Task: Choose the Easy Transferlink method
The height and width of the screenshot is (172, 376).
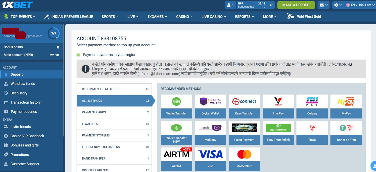Action: (278, 133)
